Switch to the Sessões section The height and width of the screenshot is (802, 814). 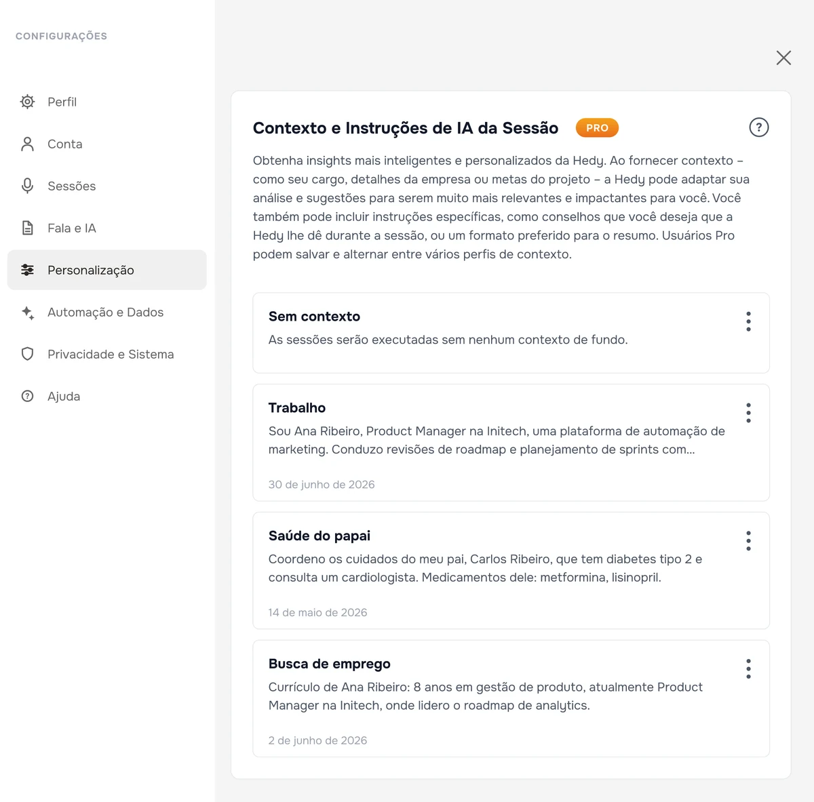pos(106,186)
